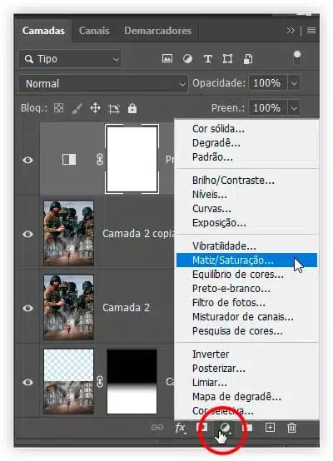Filter layers by pixel image icon
The width and height of the screenshot is (333, 461).
click(167, 58)
